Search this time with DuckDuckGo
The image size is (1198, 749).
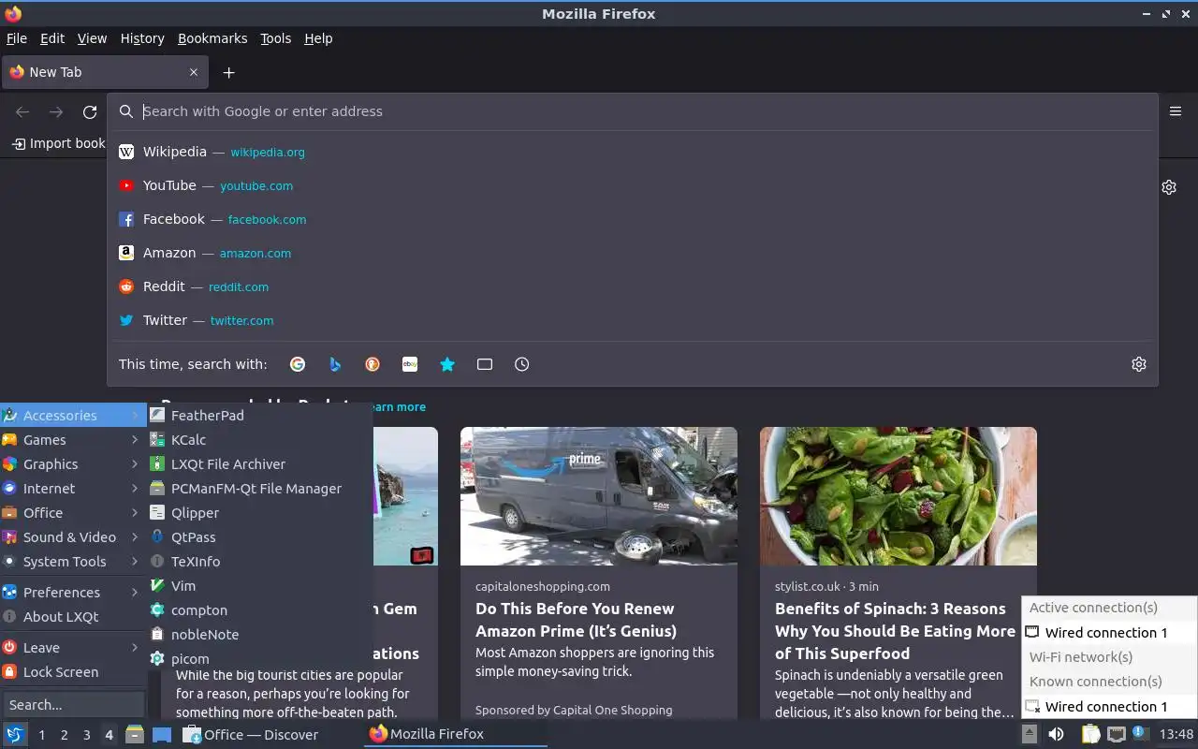pos(373,364)
